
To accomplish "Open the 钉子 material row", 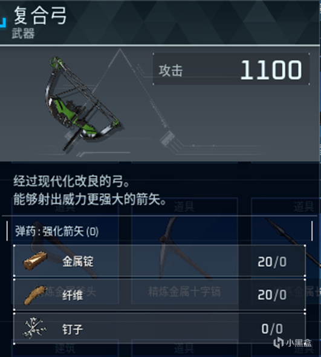I will [160, 329].
